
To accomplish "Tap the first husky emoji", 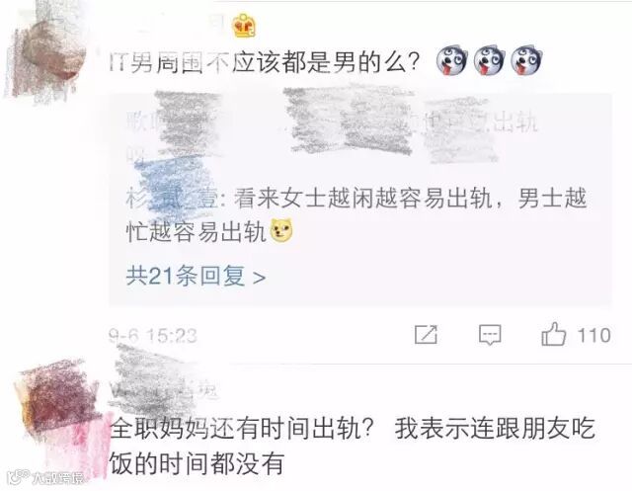I will pyautogui.click(x=452, y=61).
